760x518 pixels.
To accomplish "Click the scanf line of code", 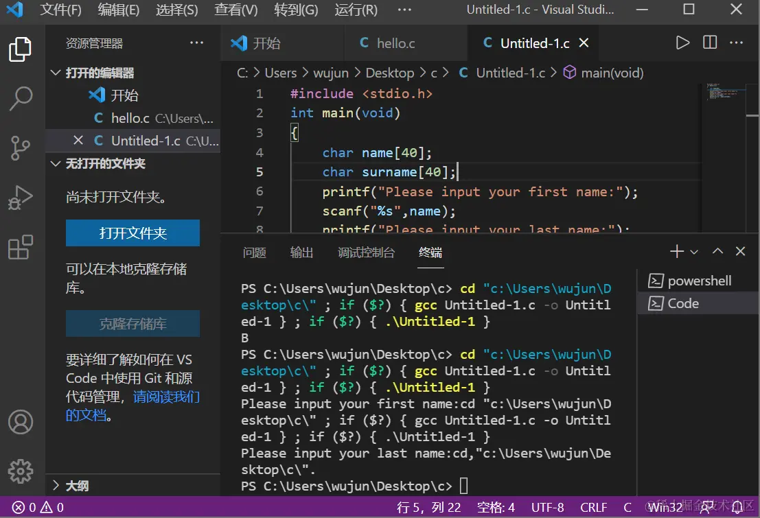I will coord(389,211).
